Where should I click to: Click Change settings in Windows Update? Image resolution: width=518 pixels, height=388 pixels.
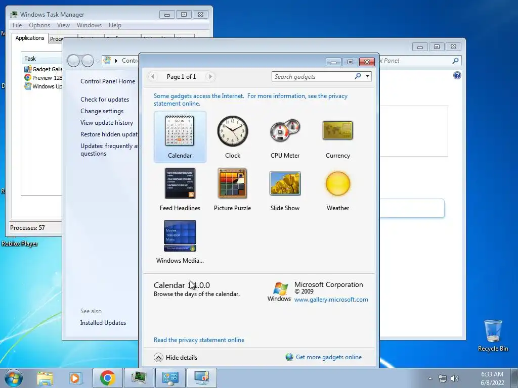tap(102, 111)
